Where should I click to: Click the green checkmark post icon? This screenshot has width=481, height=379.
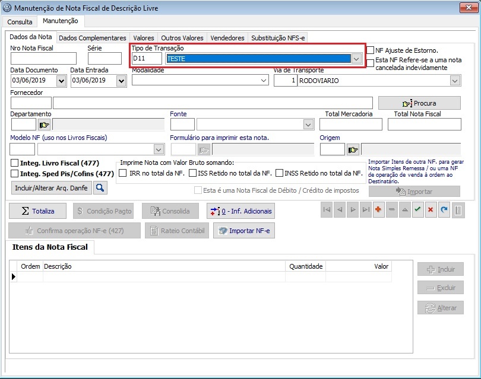[418, 211]
